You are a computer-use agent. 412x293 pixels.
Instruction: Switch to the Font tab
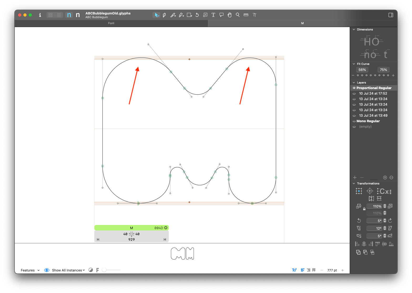[x=111, y=23]
